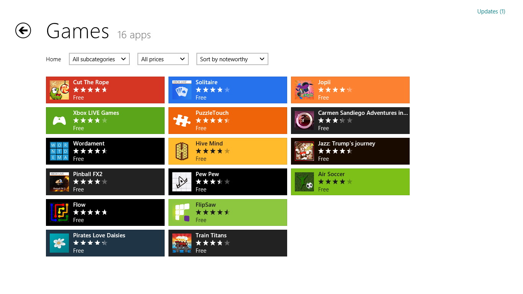Select the Train Titans locomotive icon
Viewport: 523px width, 294px height.
pos(182,243)
